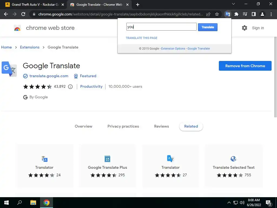Switch to Grand Theft Auto V tab
Viewport: 277px width, 208px height.
34,5
